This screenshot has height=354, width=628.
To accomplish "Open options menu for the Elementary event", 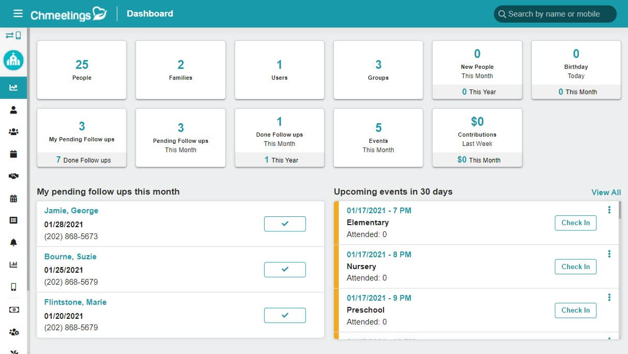I will (x=609, y=210).
